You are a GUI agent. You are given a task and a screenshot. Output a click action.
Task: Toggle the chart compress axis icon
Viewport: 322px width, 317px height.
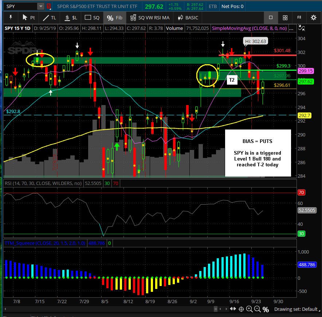click(302, 28)
